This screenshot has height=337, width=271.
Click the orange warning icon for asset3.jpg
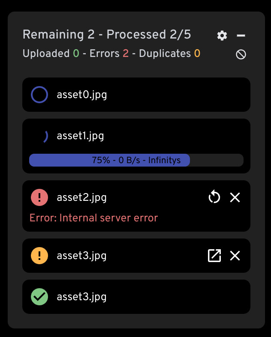[x=39, y=256]
